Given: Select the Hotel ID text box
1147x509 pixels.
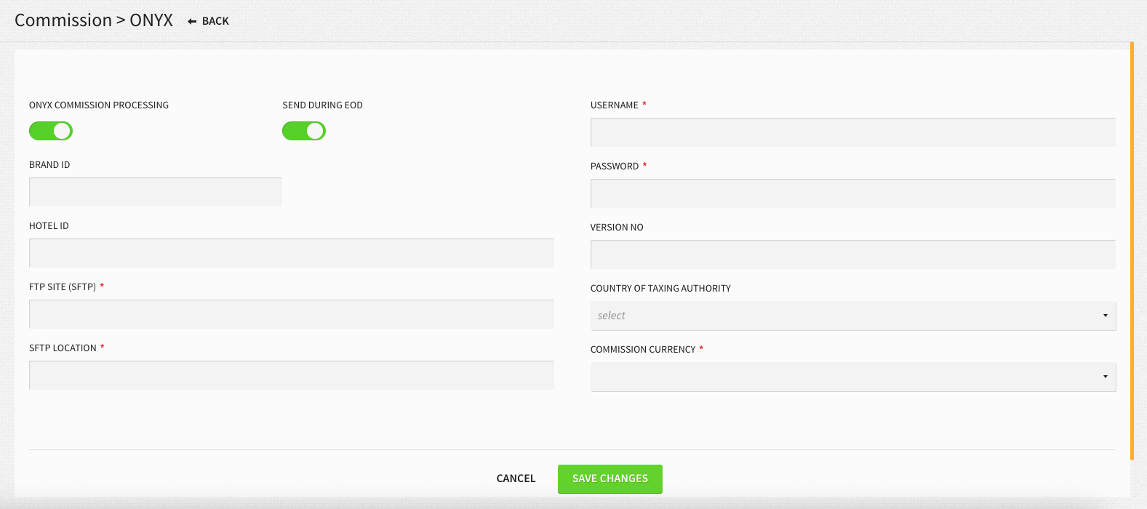Looking at the screenshot, I should [x=292, y=253].
